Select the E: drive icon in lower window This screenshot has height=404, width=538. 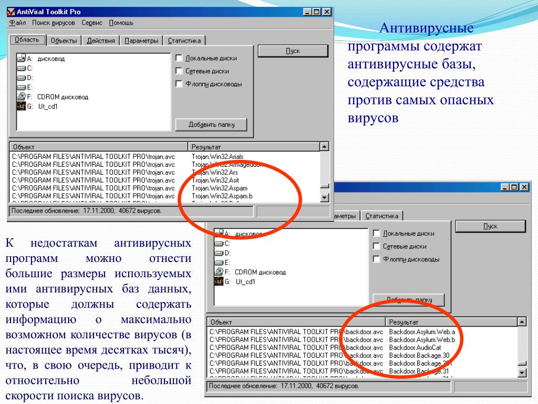(219, 262)
